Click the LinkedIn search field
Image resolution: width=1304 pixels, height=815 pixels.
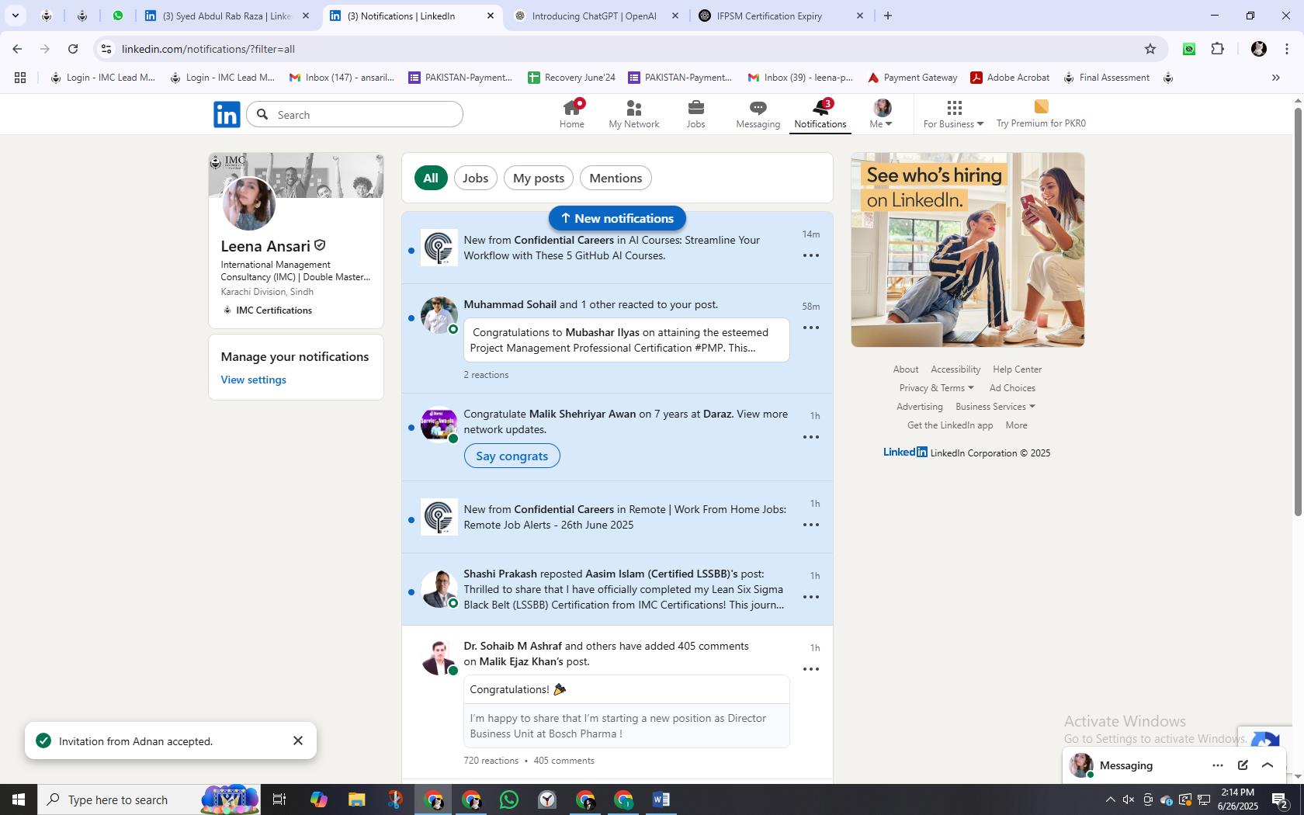pos(355,114)
